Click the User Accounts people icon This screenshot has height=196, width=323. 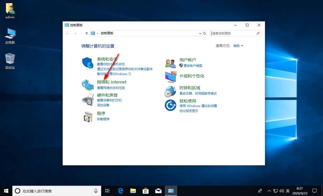171,63
